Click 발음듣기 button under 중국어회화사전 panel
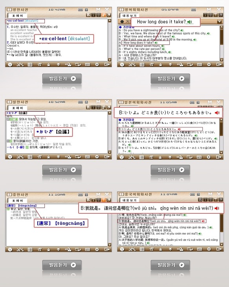Screen dimensions: 229x287 (x=170, y=265)
